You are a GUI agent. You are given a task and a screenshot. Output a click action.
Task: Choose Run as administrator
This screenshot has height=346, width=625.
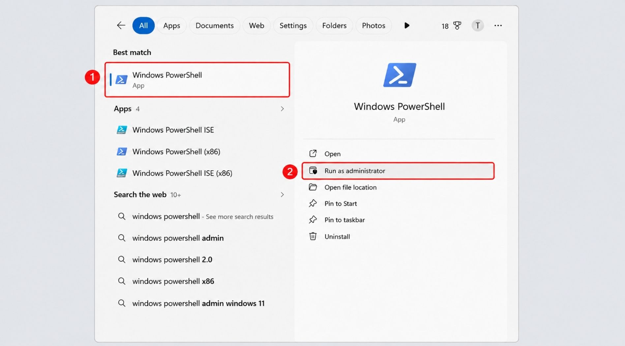(398, 171)
